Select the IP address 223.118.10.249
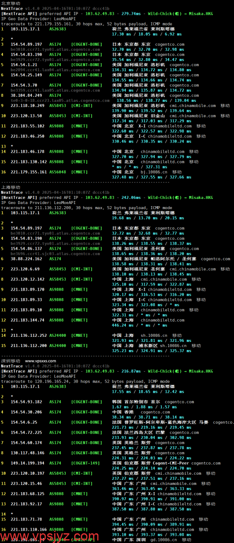This screenshot has height=543, width=234. (28, 106)
